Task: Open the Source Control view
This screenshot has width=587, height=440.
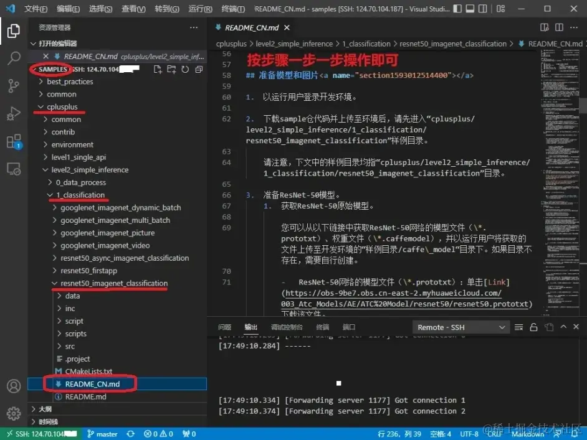Action: [14, 86]
